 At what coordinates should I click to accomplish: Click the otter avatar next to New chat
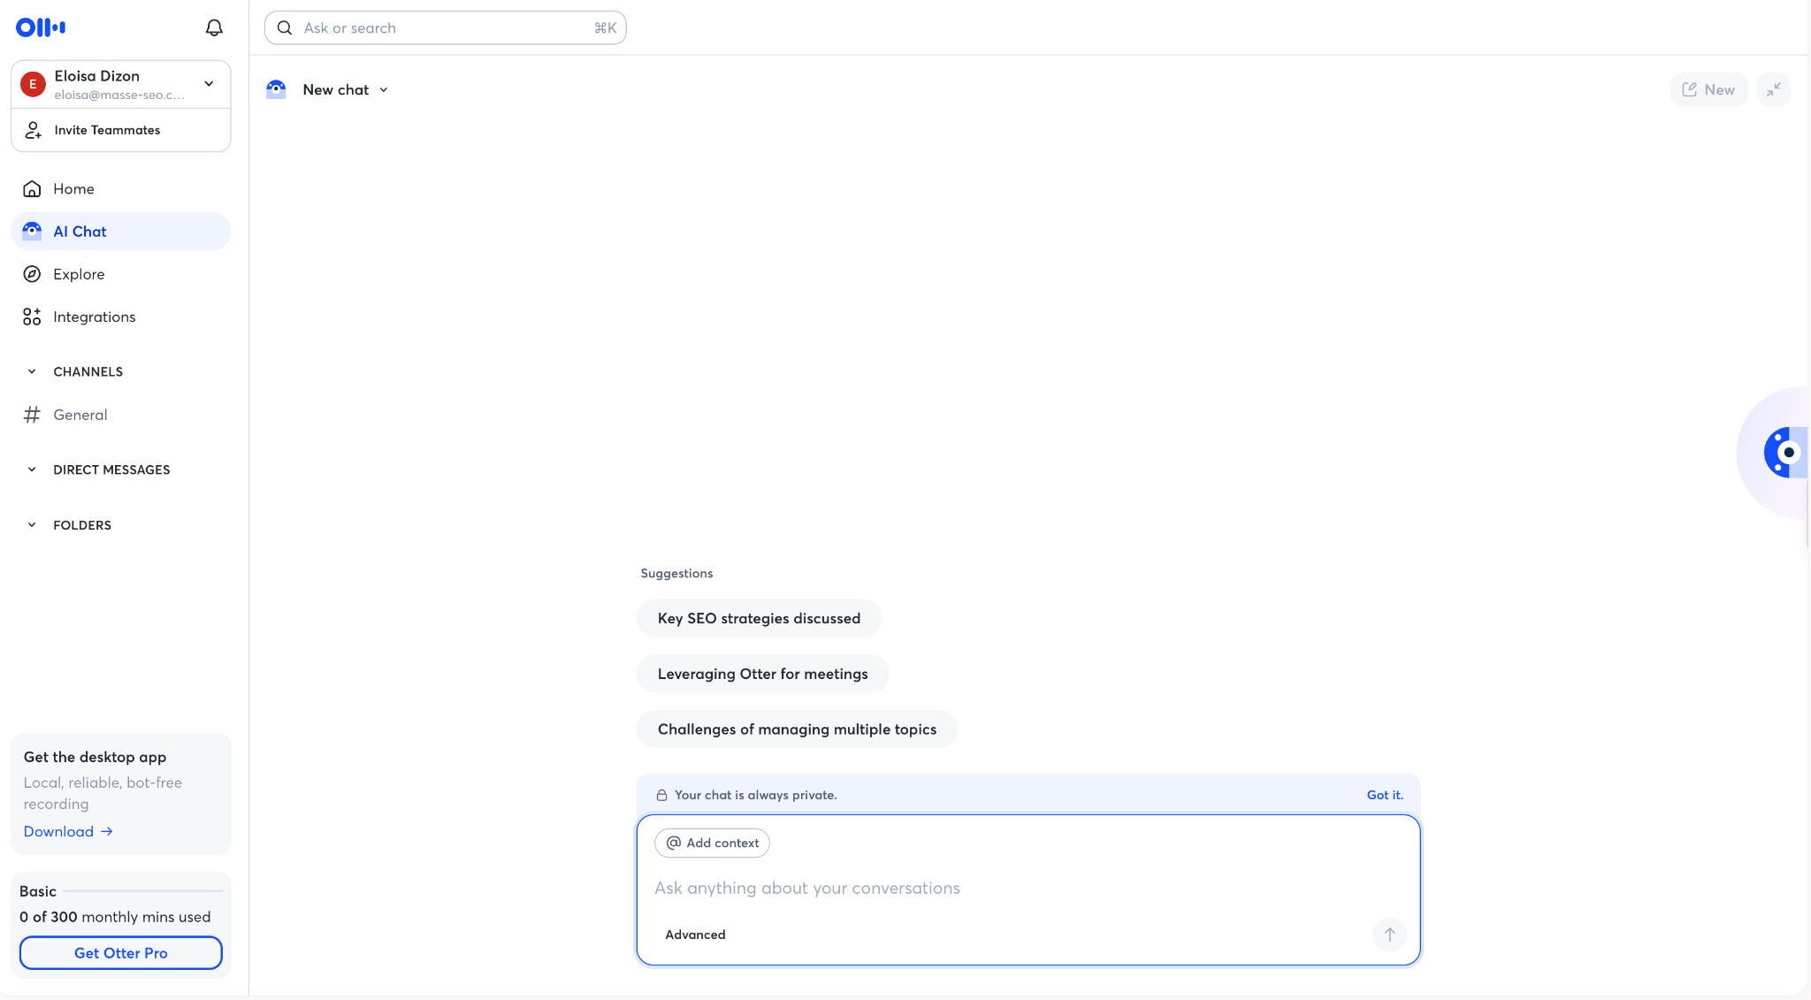click(x=276, y=89)
